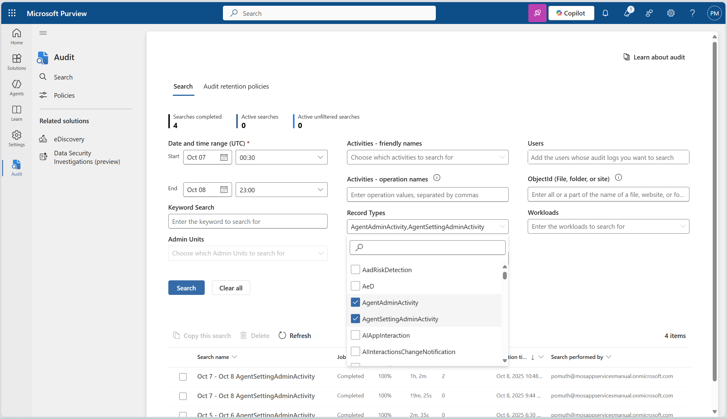The height and width of the screenshot is (419, 727).
Task: Collapse navigation with hamburger icon
Action: click(43, 33)
